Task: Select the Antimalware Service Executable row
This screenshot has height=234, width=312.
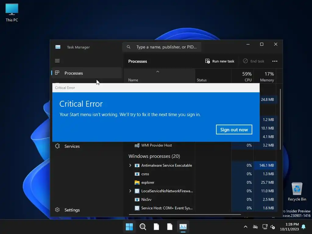Action: [x=200, y=165]
